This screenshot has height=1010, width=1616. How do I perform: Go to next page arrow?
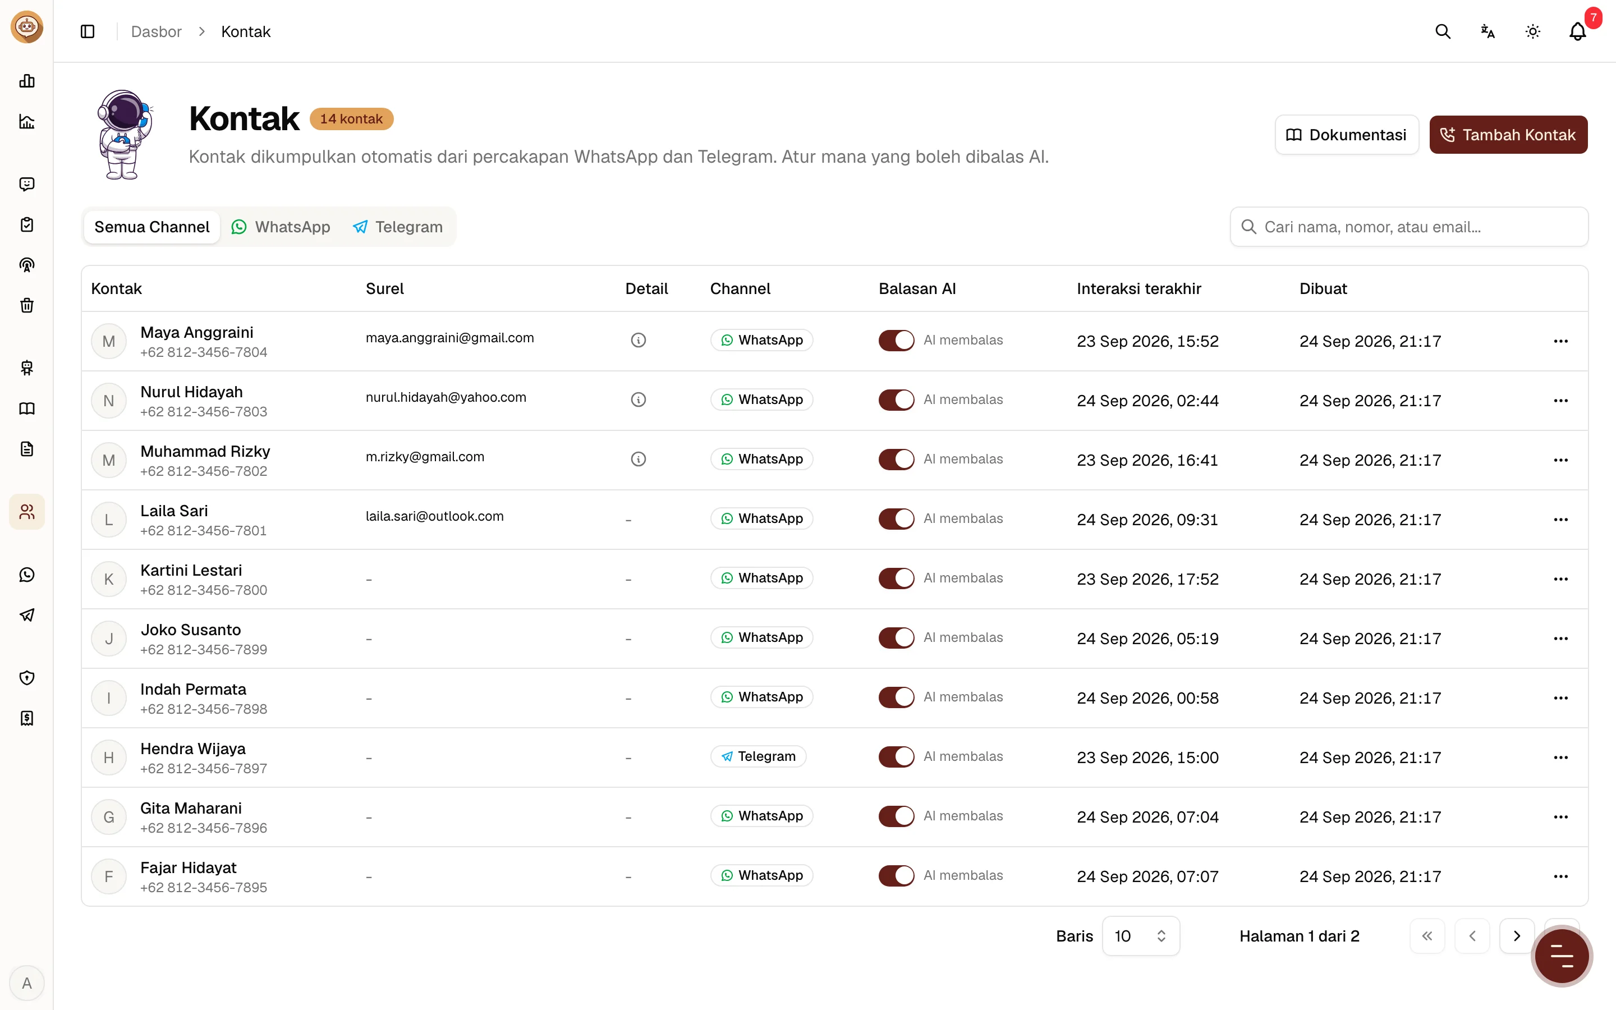point(1516,936)
